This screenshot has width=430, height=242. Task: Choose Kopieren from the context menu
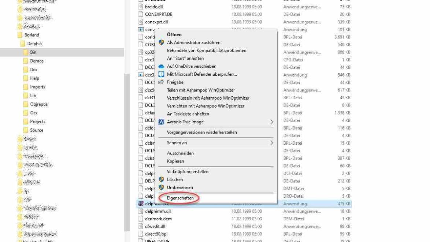tap(175, 161)
